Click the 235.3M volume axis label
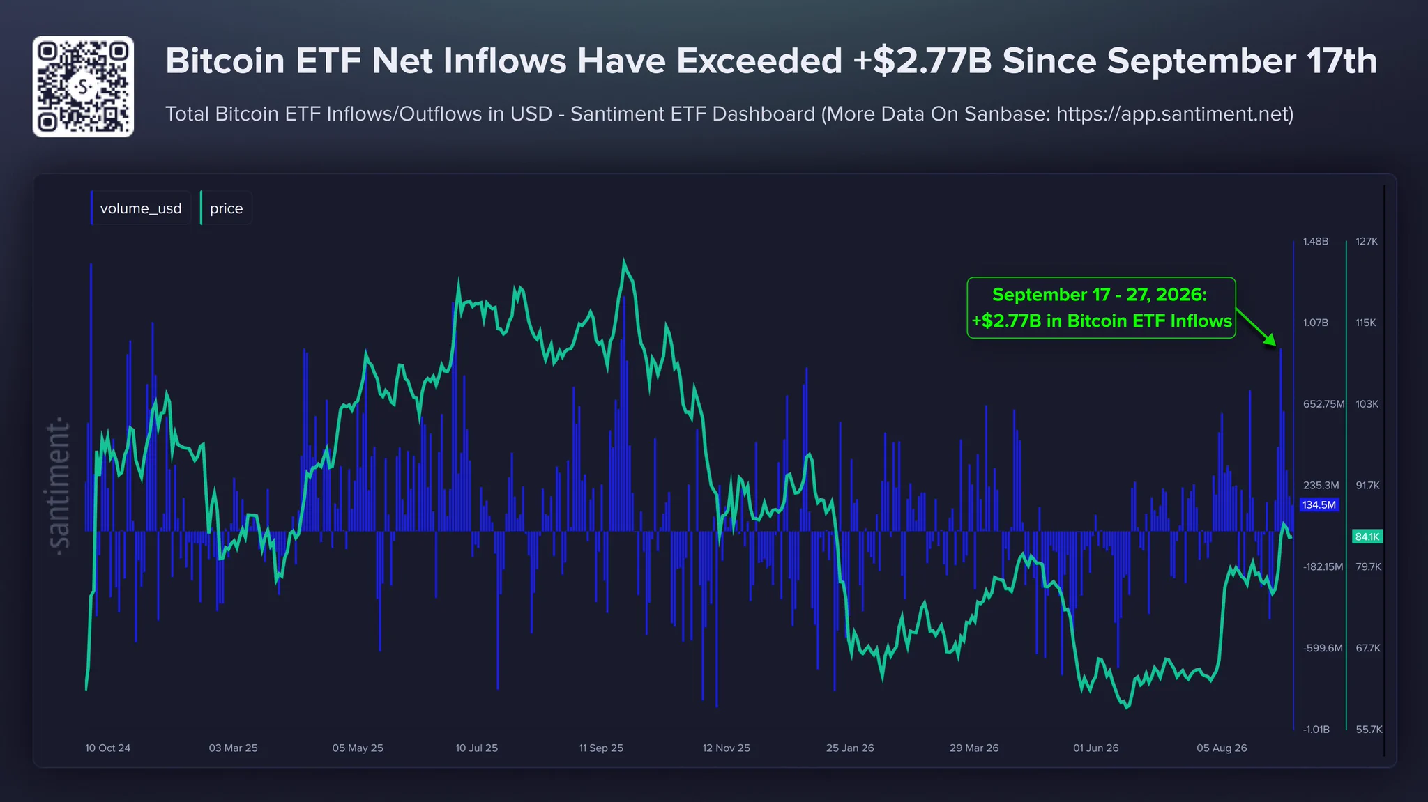Screen dimensions: 1428x802 [1321, 486]
